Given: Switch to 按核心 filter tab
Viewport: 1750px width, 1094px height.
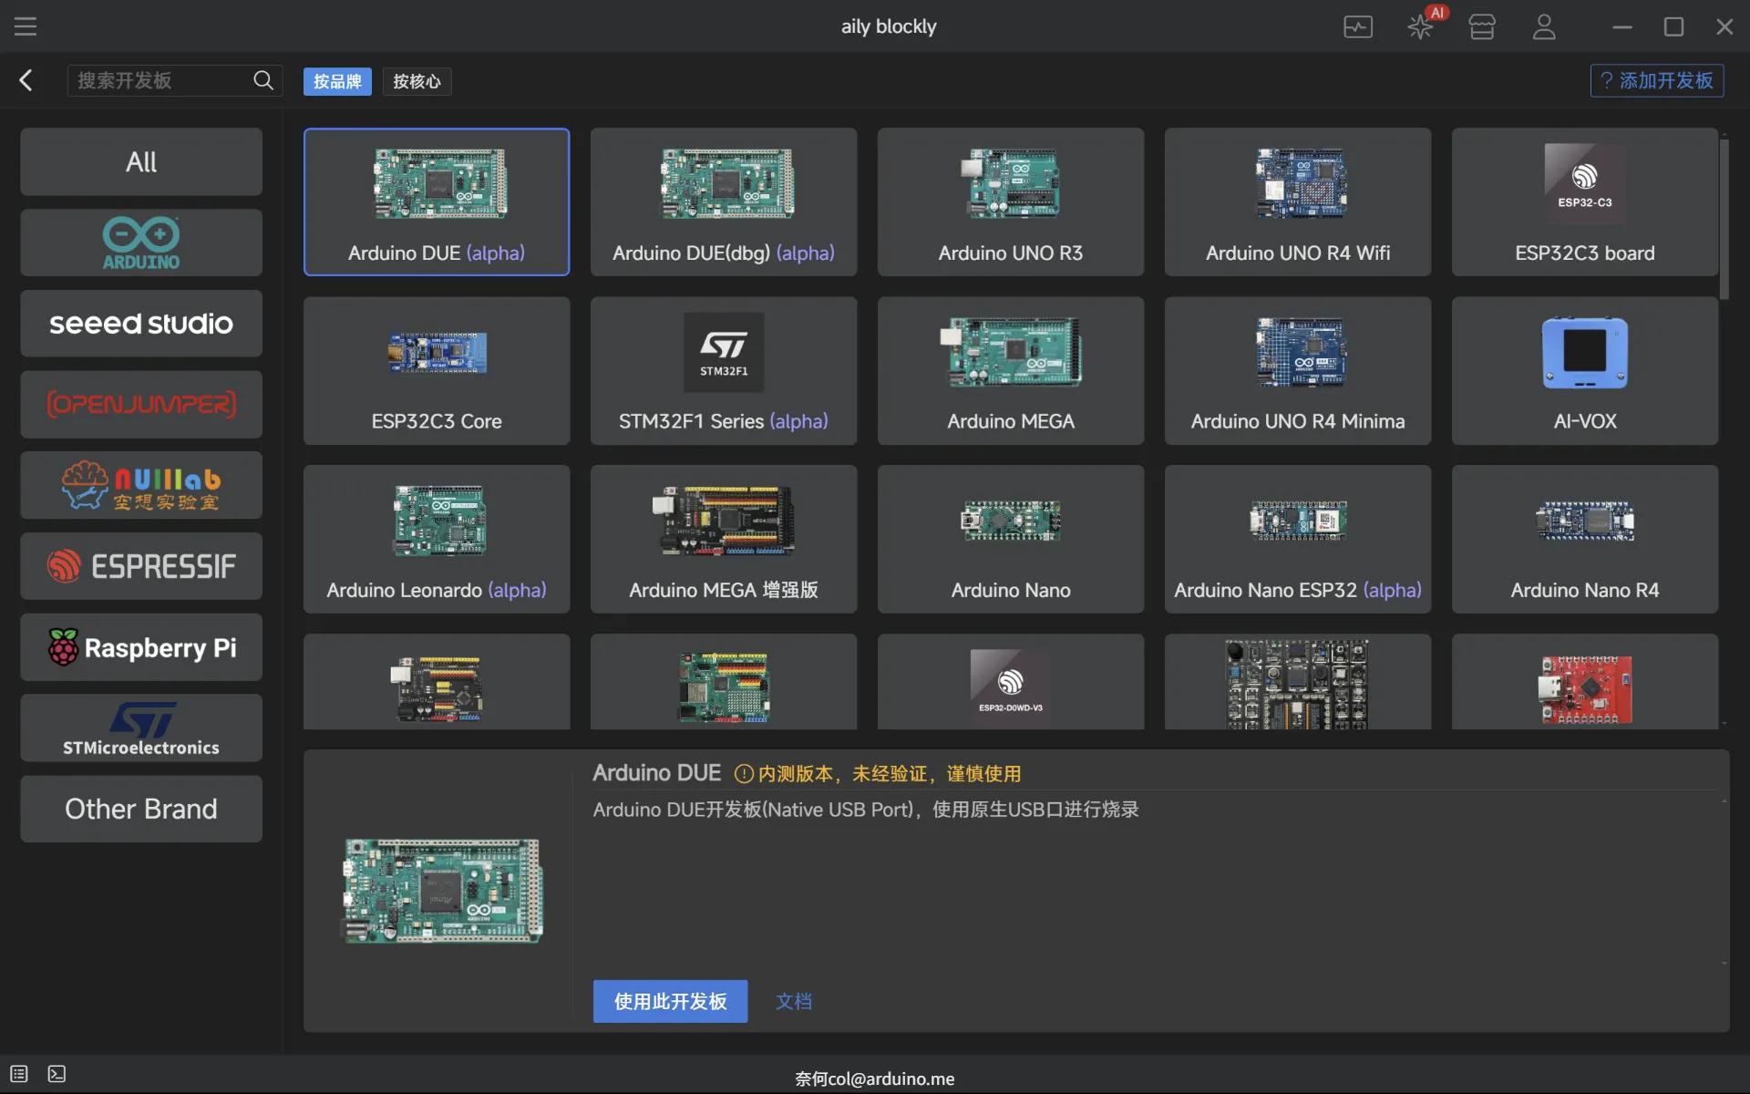Looking at the screenshot, I should point(417,81).
